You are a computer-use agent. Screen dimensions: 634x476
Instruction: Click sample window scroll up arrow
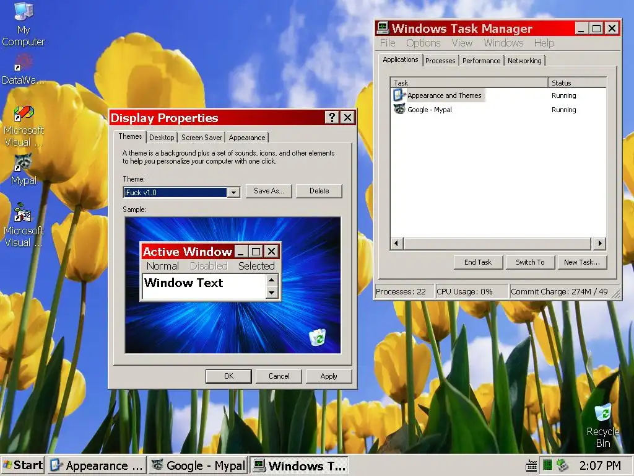point(272,280)
